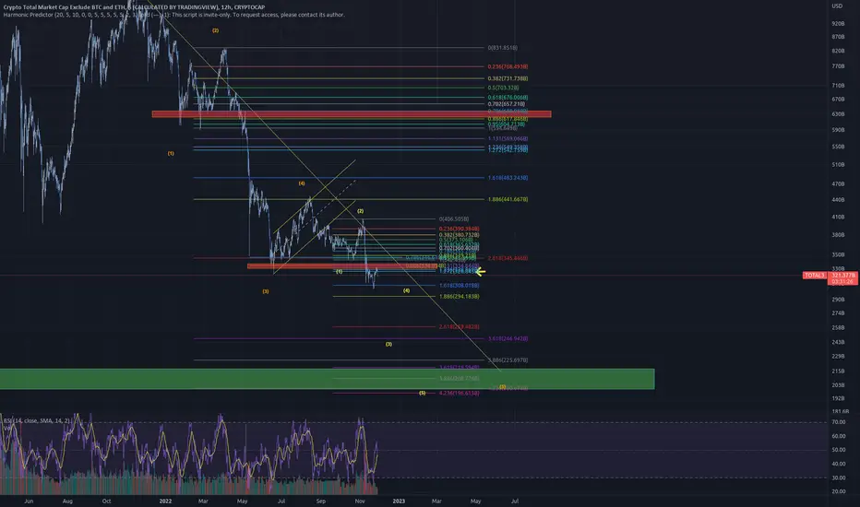Image resolution: width=860 pixels, height=507 pixels.
Task: Click the Crypto Total Market Cap chart title
Action: click(134, 7)
